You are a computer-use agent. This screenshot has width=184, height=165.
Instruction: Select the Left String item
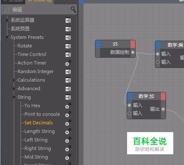[x=36, y=140]
